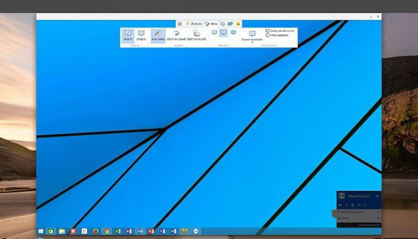The image size is (418, 239).
Task: Click the chat icon in TeamViewer panel
Action: coord(352,205)
